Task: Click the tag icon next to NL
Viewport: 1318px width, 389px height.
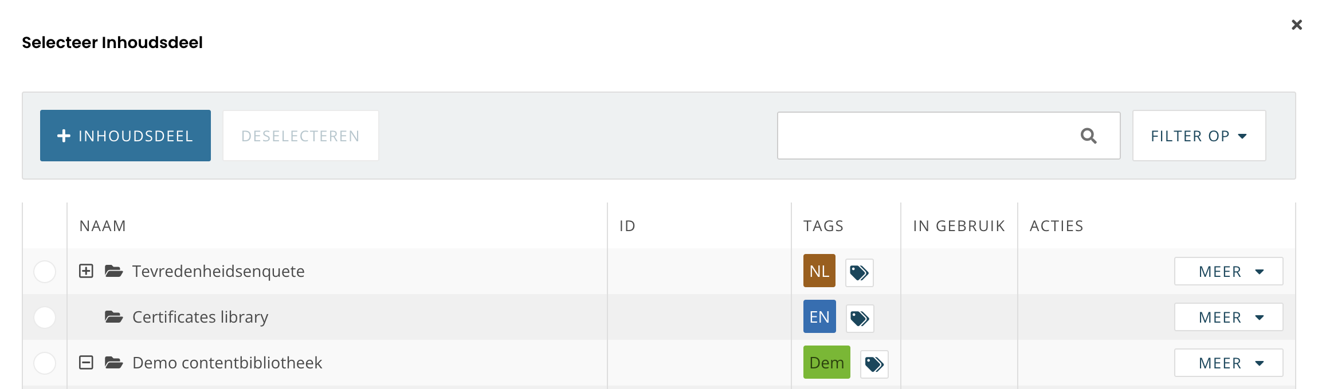Action: (859, 272)
